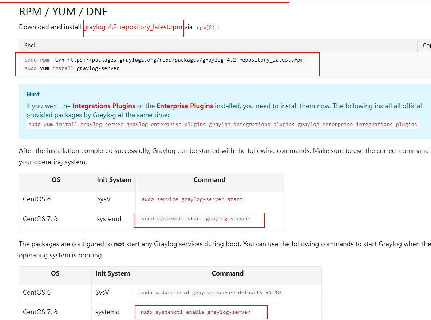This screenshot has width=431, height=320.
Task: Click the yum install enterprise-plugins command in Hint
Action: click(223, 124)
